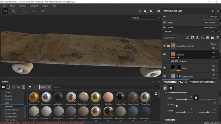
Task: Open the grid options toolbar icon
Action: point(13,11)
